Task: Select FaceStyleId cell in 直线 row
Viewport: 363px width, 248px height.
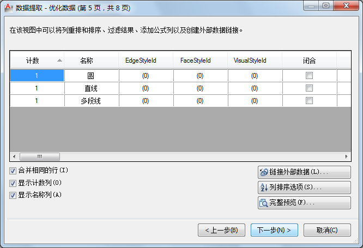Action: 201,88
